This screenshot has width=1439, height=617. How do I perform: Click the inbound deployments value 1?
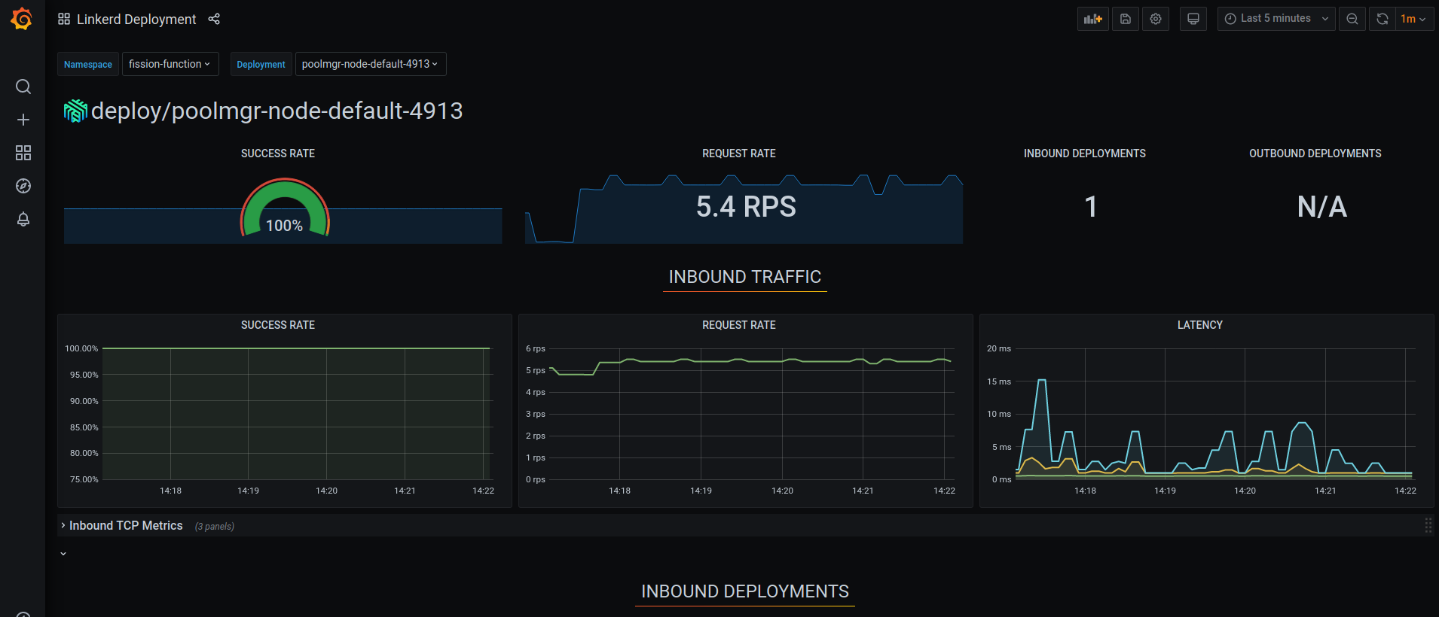tap(1091, 206)
